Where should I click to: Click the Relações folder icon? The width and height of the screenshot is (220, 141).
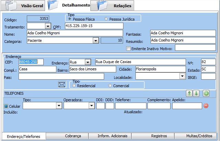(x=103, y=5)
